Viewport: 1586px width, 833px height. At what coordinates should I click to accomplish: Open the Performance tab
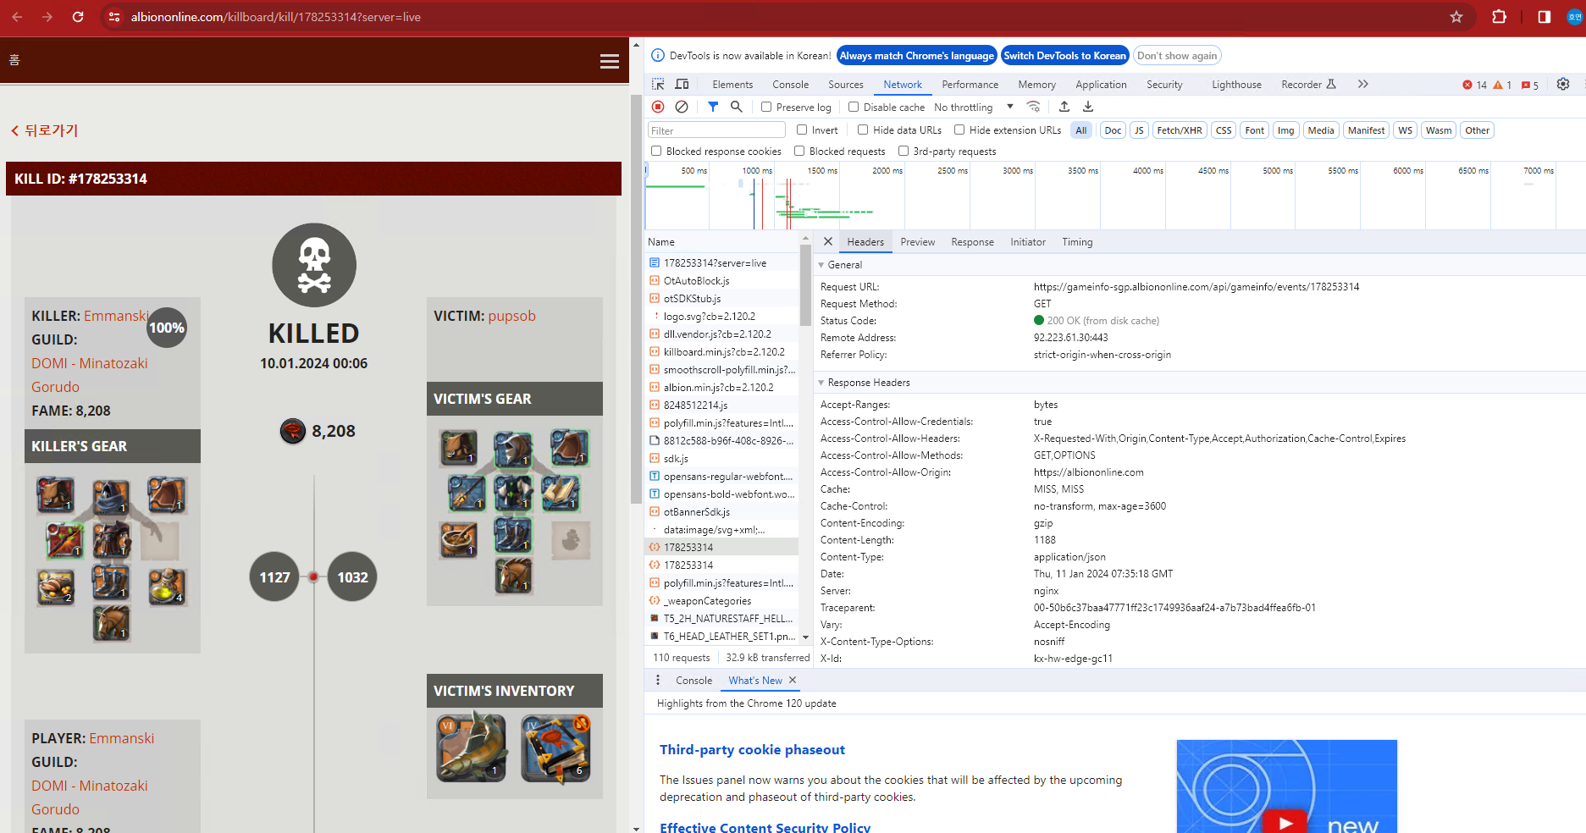970,85
